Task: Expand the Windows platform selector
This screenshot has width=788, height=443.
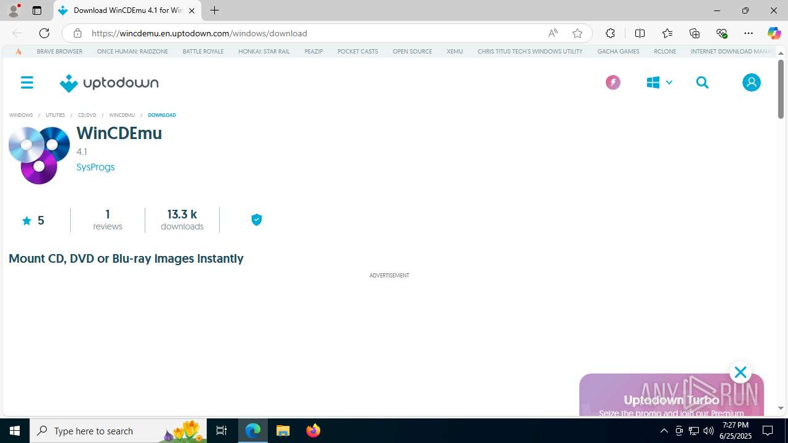Action: pyautogui.click(x=659, y=82)
